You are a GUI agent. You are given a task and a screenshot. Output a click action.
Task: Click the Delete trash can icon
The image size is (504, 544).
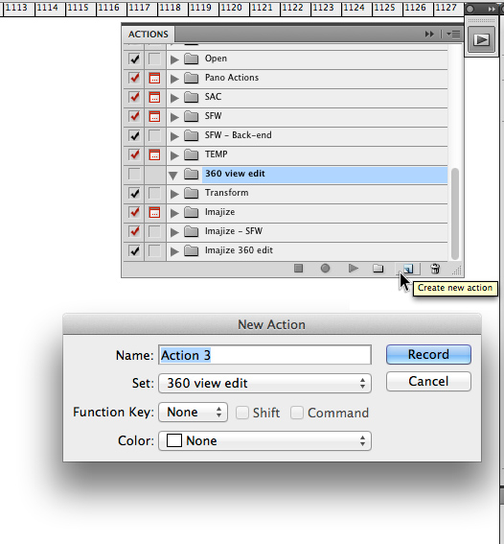pos(435,269)
